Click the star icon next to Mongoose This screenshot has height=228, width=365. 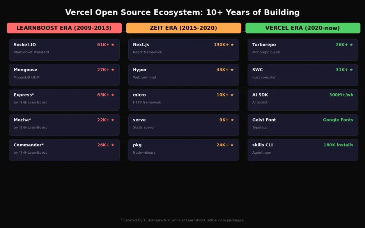click(113, 70)
